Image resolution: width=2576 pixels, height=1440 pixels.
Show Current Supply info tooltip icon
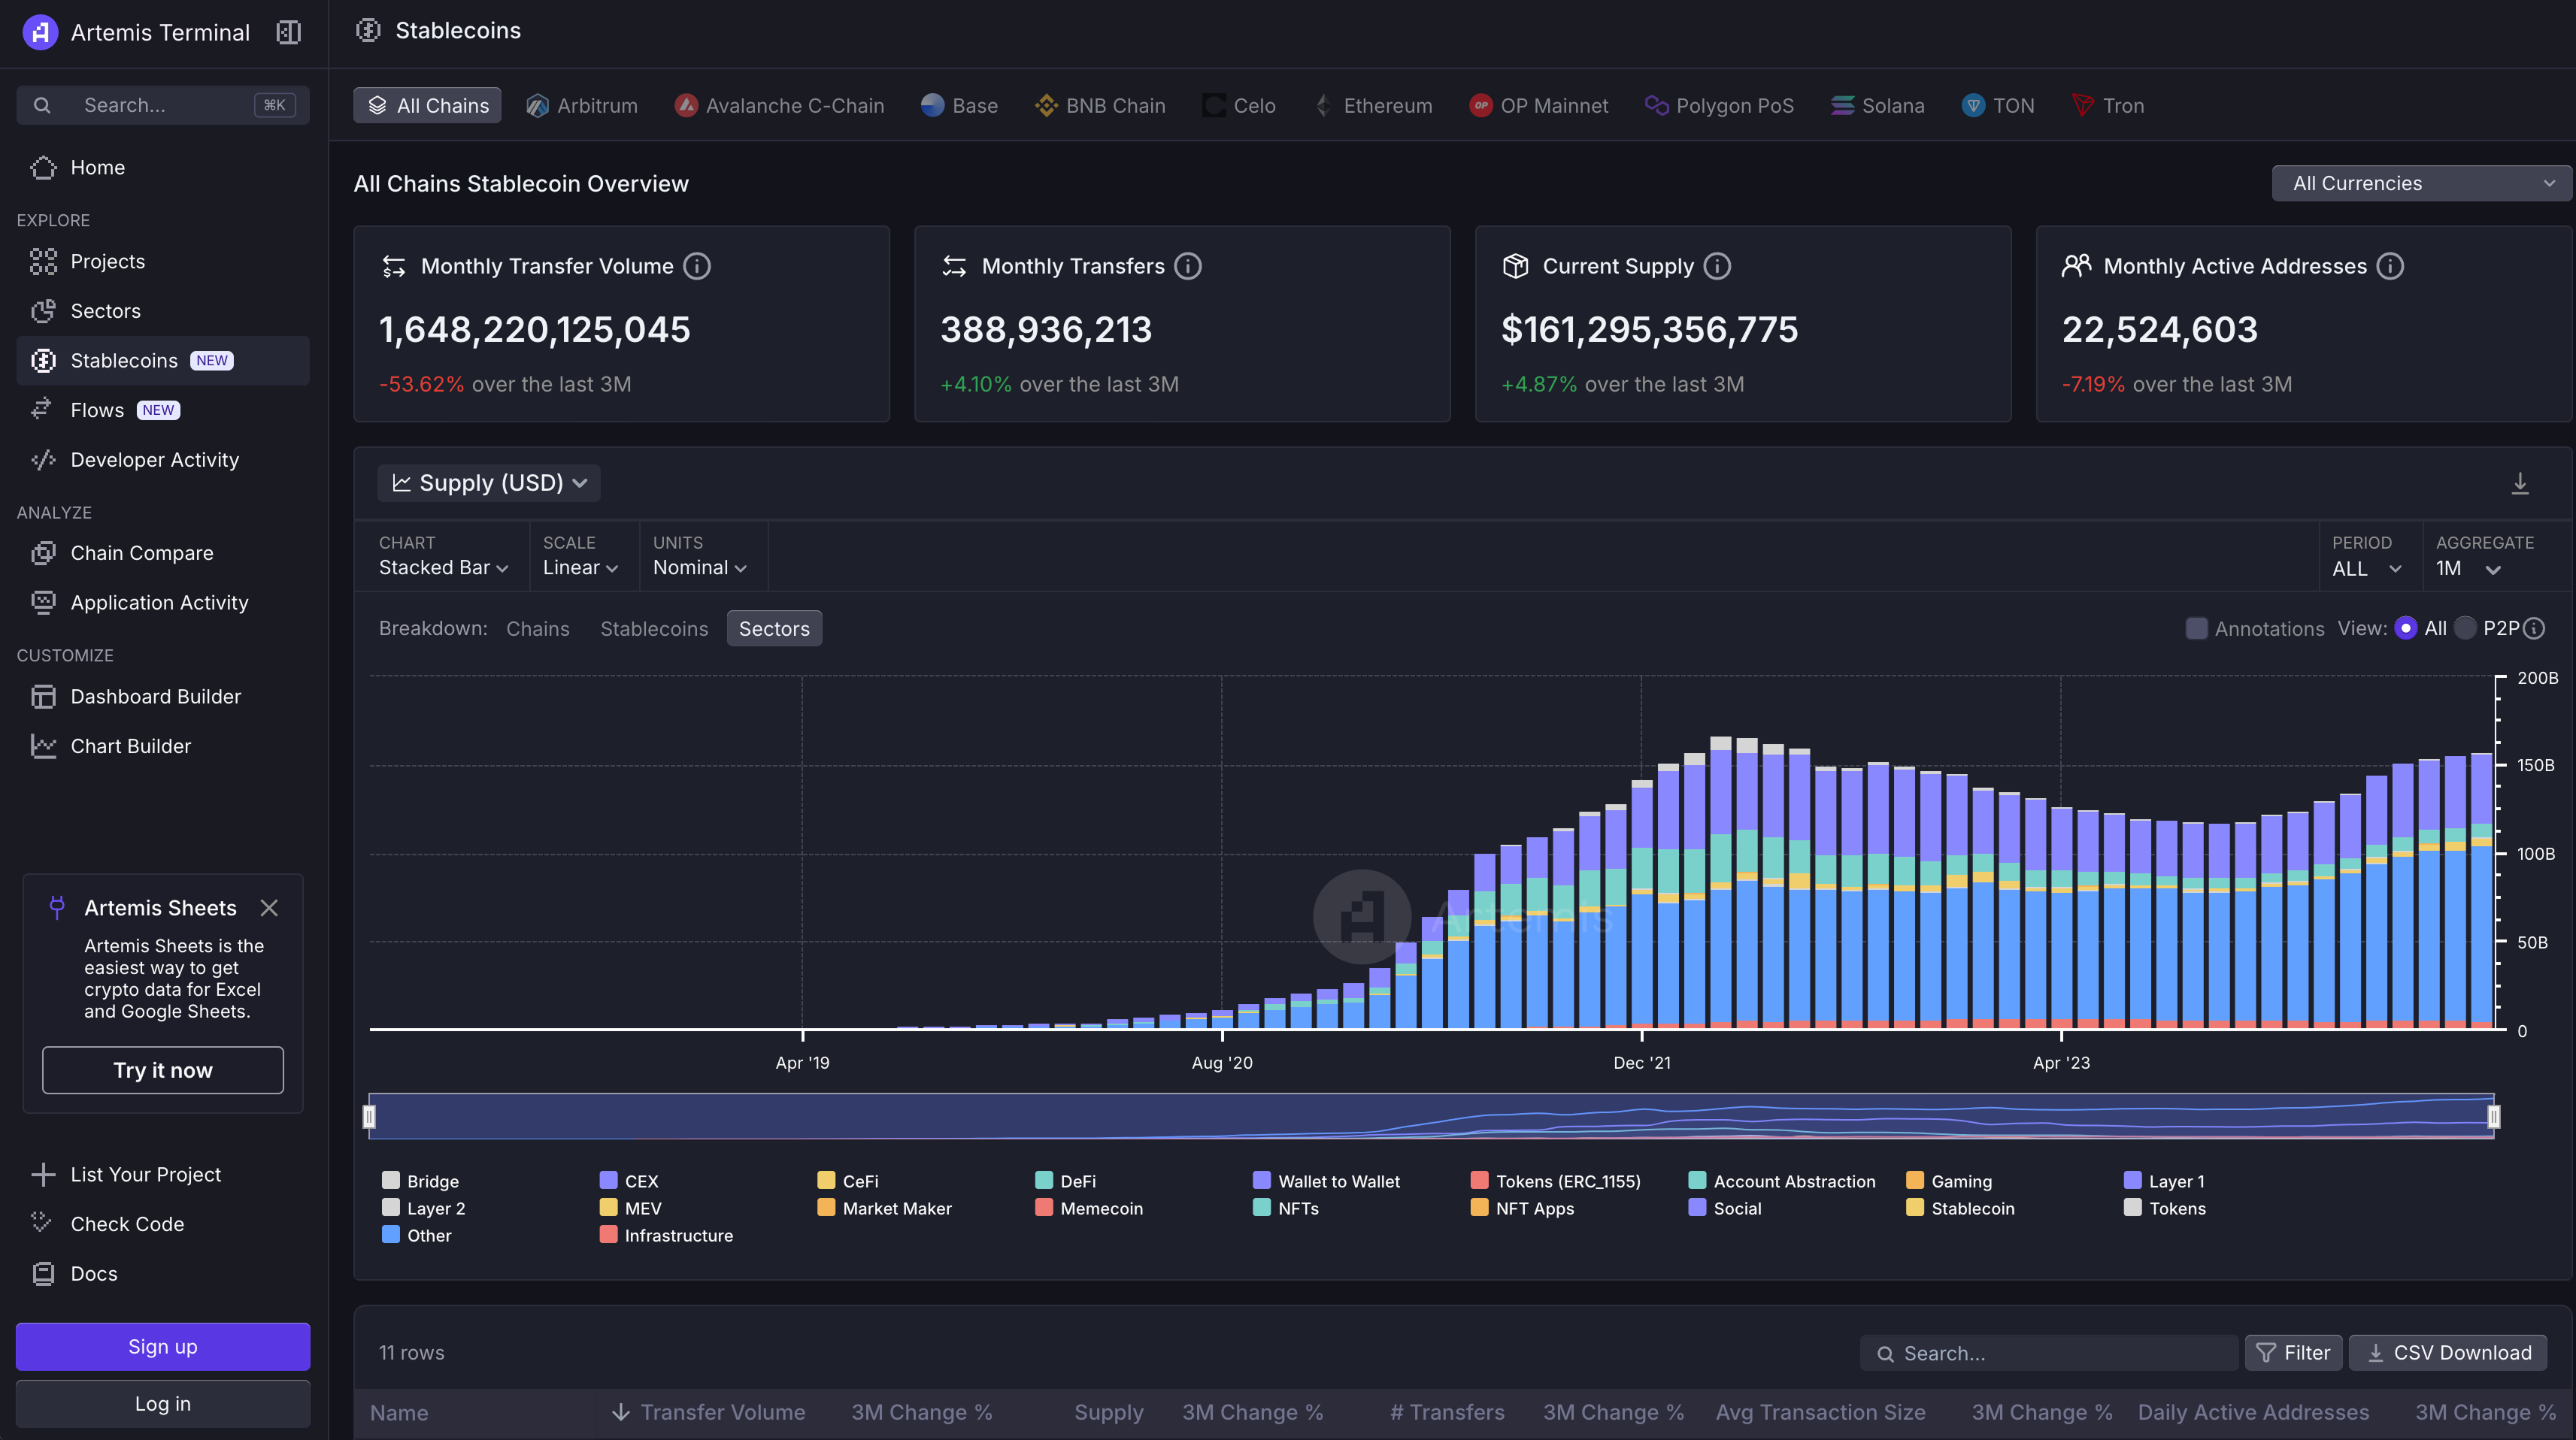point(1717,266)
